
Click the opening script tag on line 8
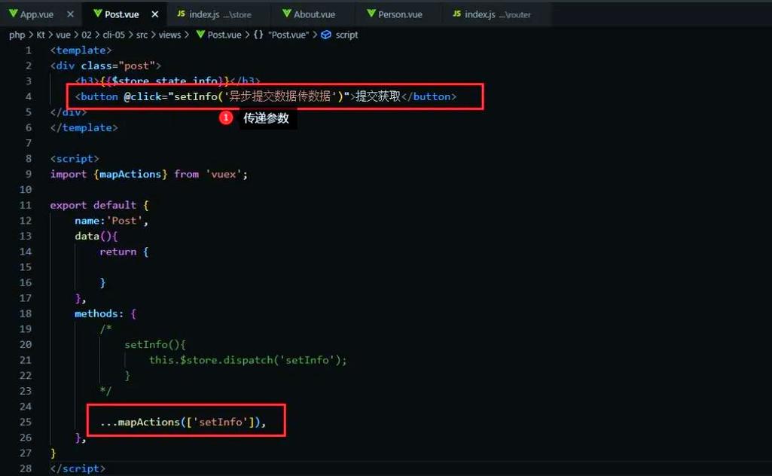click(x=75, y=158)
